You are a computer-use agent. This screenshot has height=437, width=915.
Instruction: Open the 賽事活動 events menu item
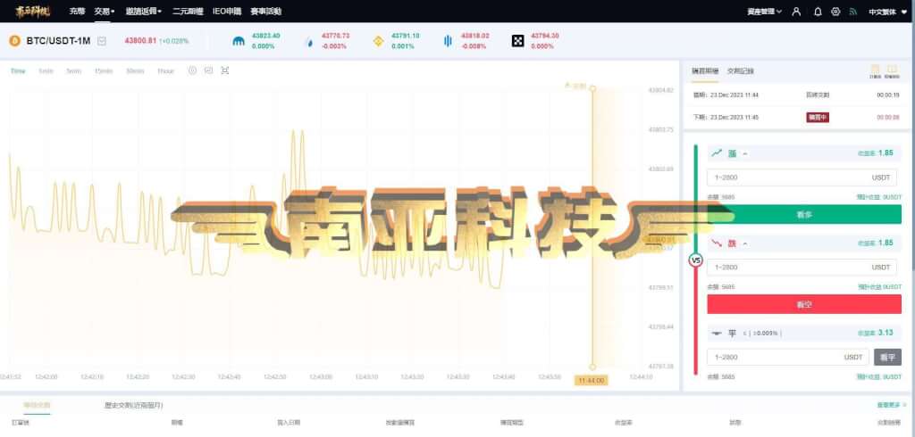click(265, 11)
